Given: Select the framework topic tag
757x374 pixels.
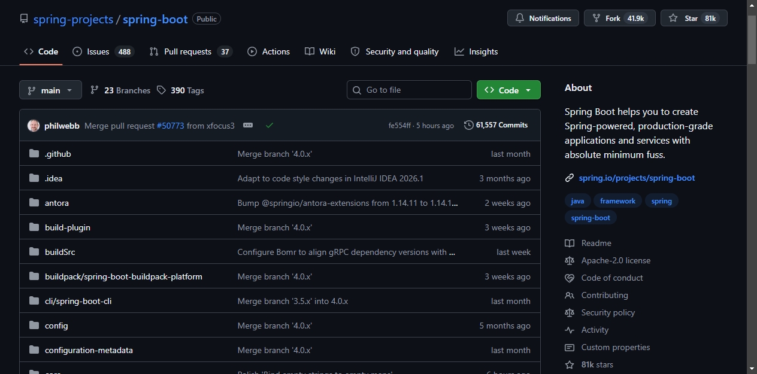Looking at the screenshot, I should point(617,201).
